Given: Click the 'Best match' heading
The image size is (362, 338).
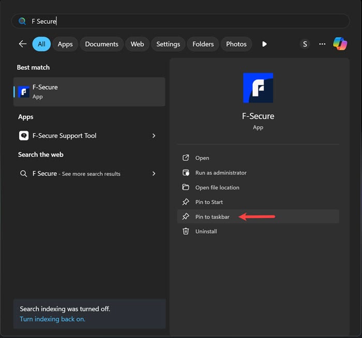Looking at the screenshot, I should [x=33, y=67].
